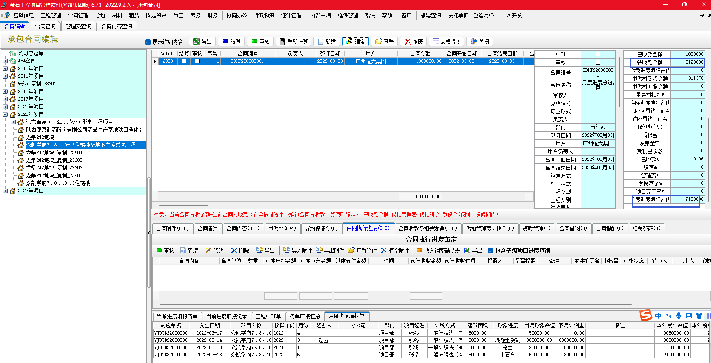This screenshot has width=711, height=363.
Task: Uncheck 包含子级项目进度查询 checkbox
Action: 490,250
